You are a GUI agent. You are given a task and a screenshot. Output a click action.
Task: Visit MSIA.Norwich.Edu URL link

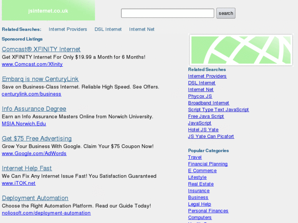point(24,124)
